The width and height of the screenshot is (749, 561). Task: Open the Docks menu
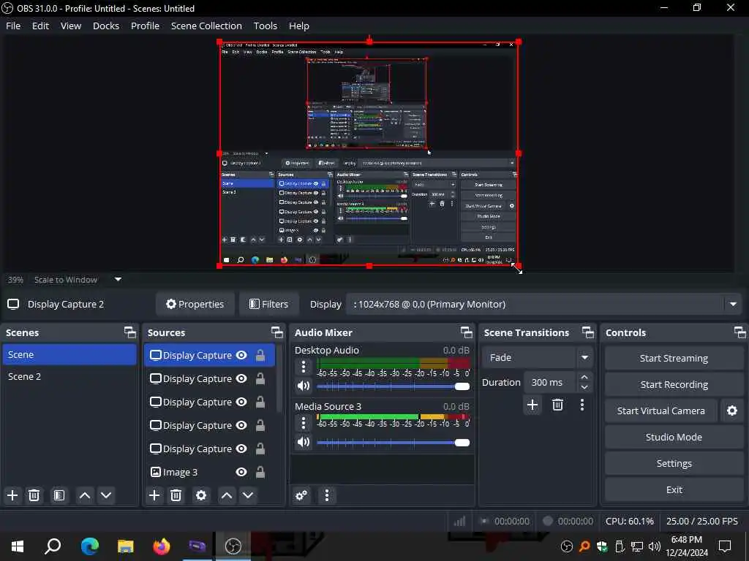coord(106,26)
